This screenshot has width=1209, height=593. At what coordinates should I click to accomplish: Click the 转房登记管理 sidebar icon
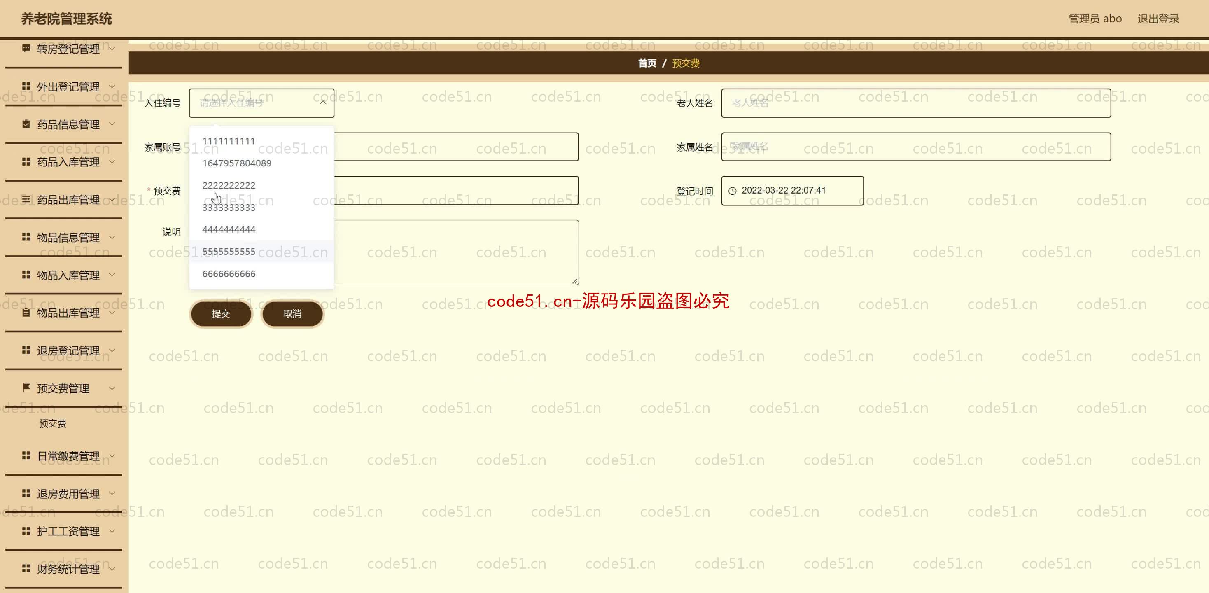[x=26, y=48]
